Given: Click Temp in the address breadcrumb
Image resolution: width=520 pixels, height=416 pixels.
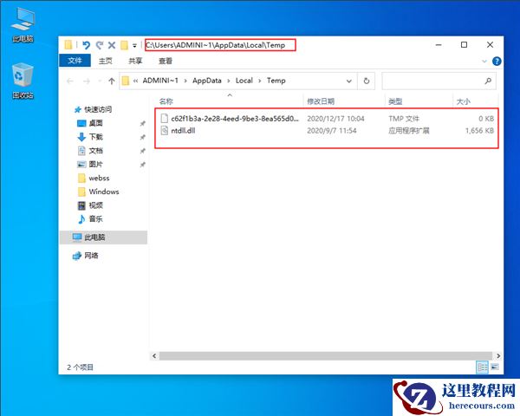Looking at the screenshot, I should (276, 81).
